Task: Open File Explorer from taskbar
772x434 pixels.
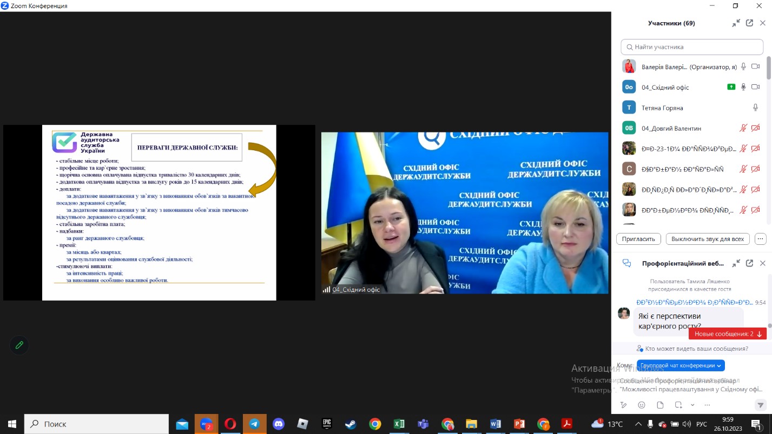Action: click(471, 424)
